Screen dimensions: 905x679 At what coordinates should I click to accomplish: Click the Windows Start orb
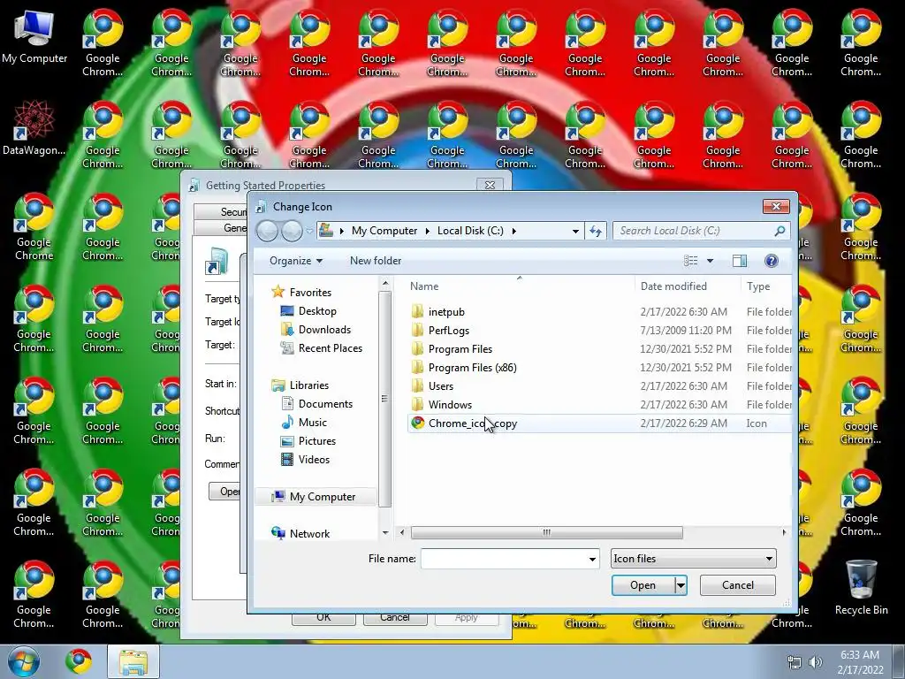(24, 661)
